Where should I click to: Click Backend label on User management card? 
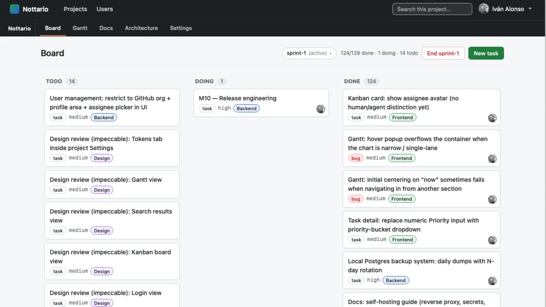pyautogui.click(x=104, y=117)
